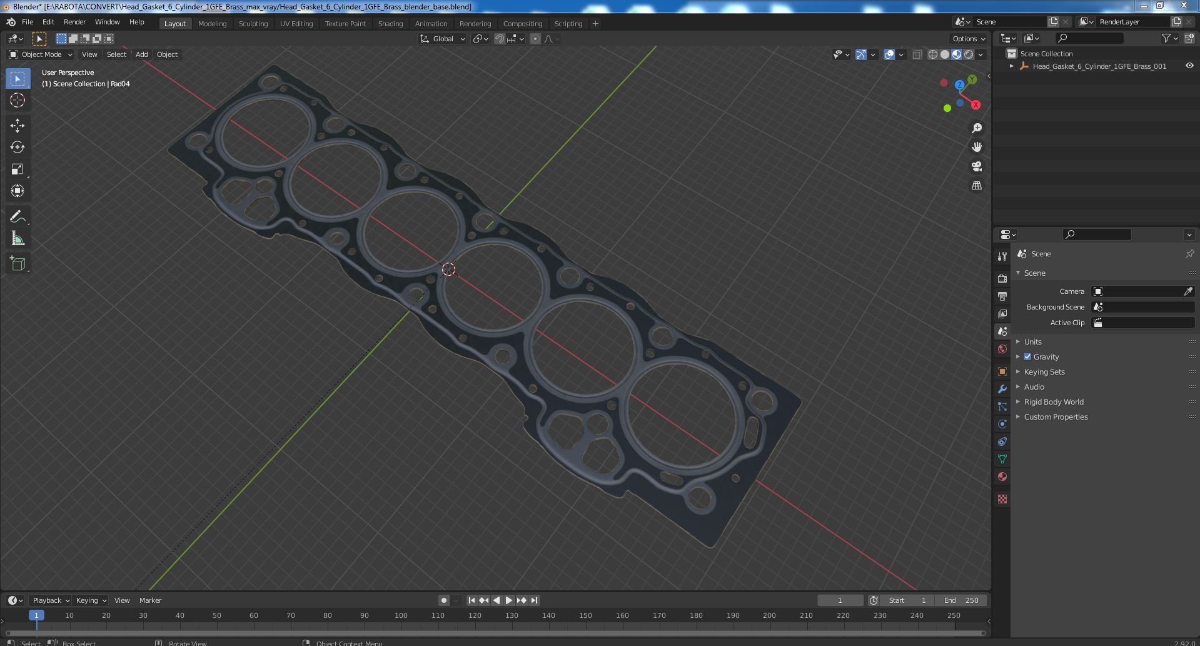Click the red X axis gizmo ball

pos(976,105)
